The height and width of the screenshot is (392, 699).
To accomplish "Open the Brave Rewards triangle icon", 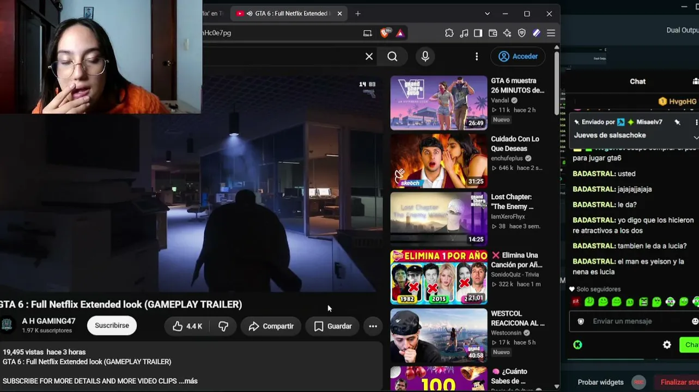I will tap(400, 33).
